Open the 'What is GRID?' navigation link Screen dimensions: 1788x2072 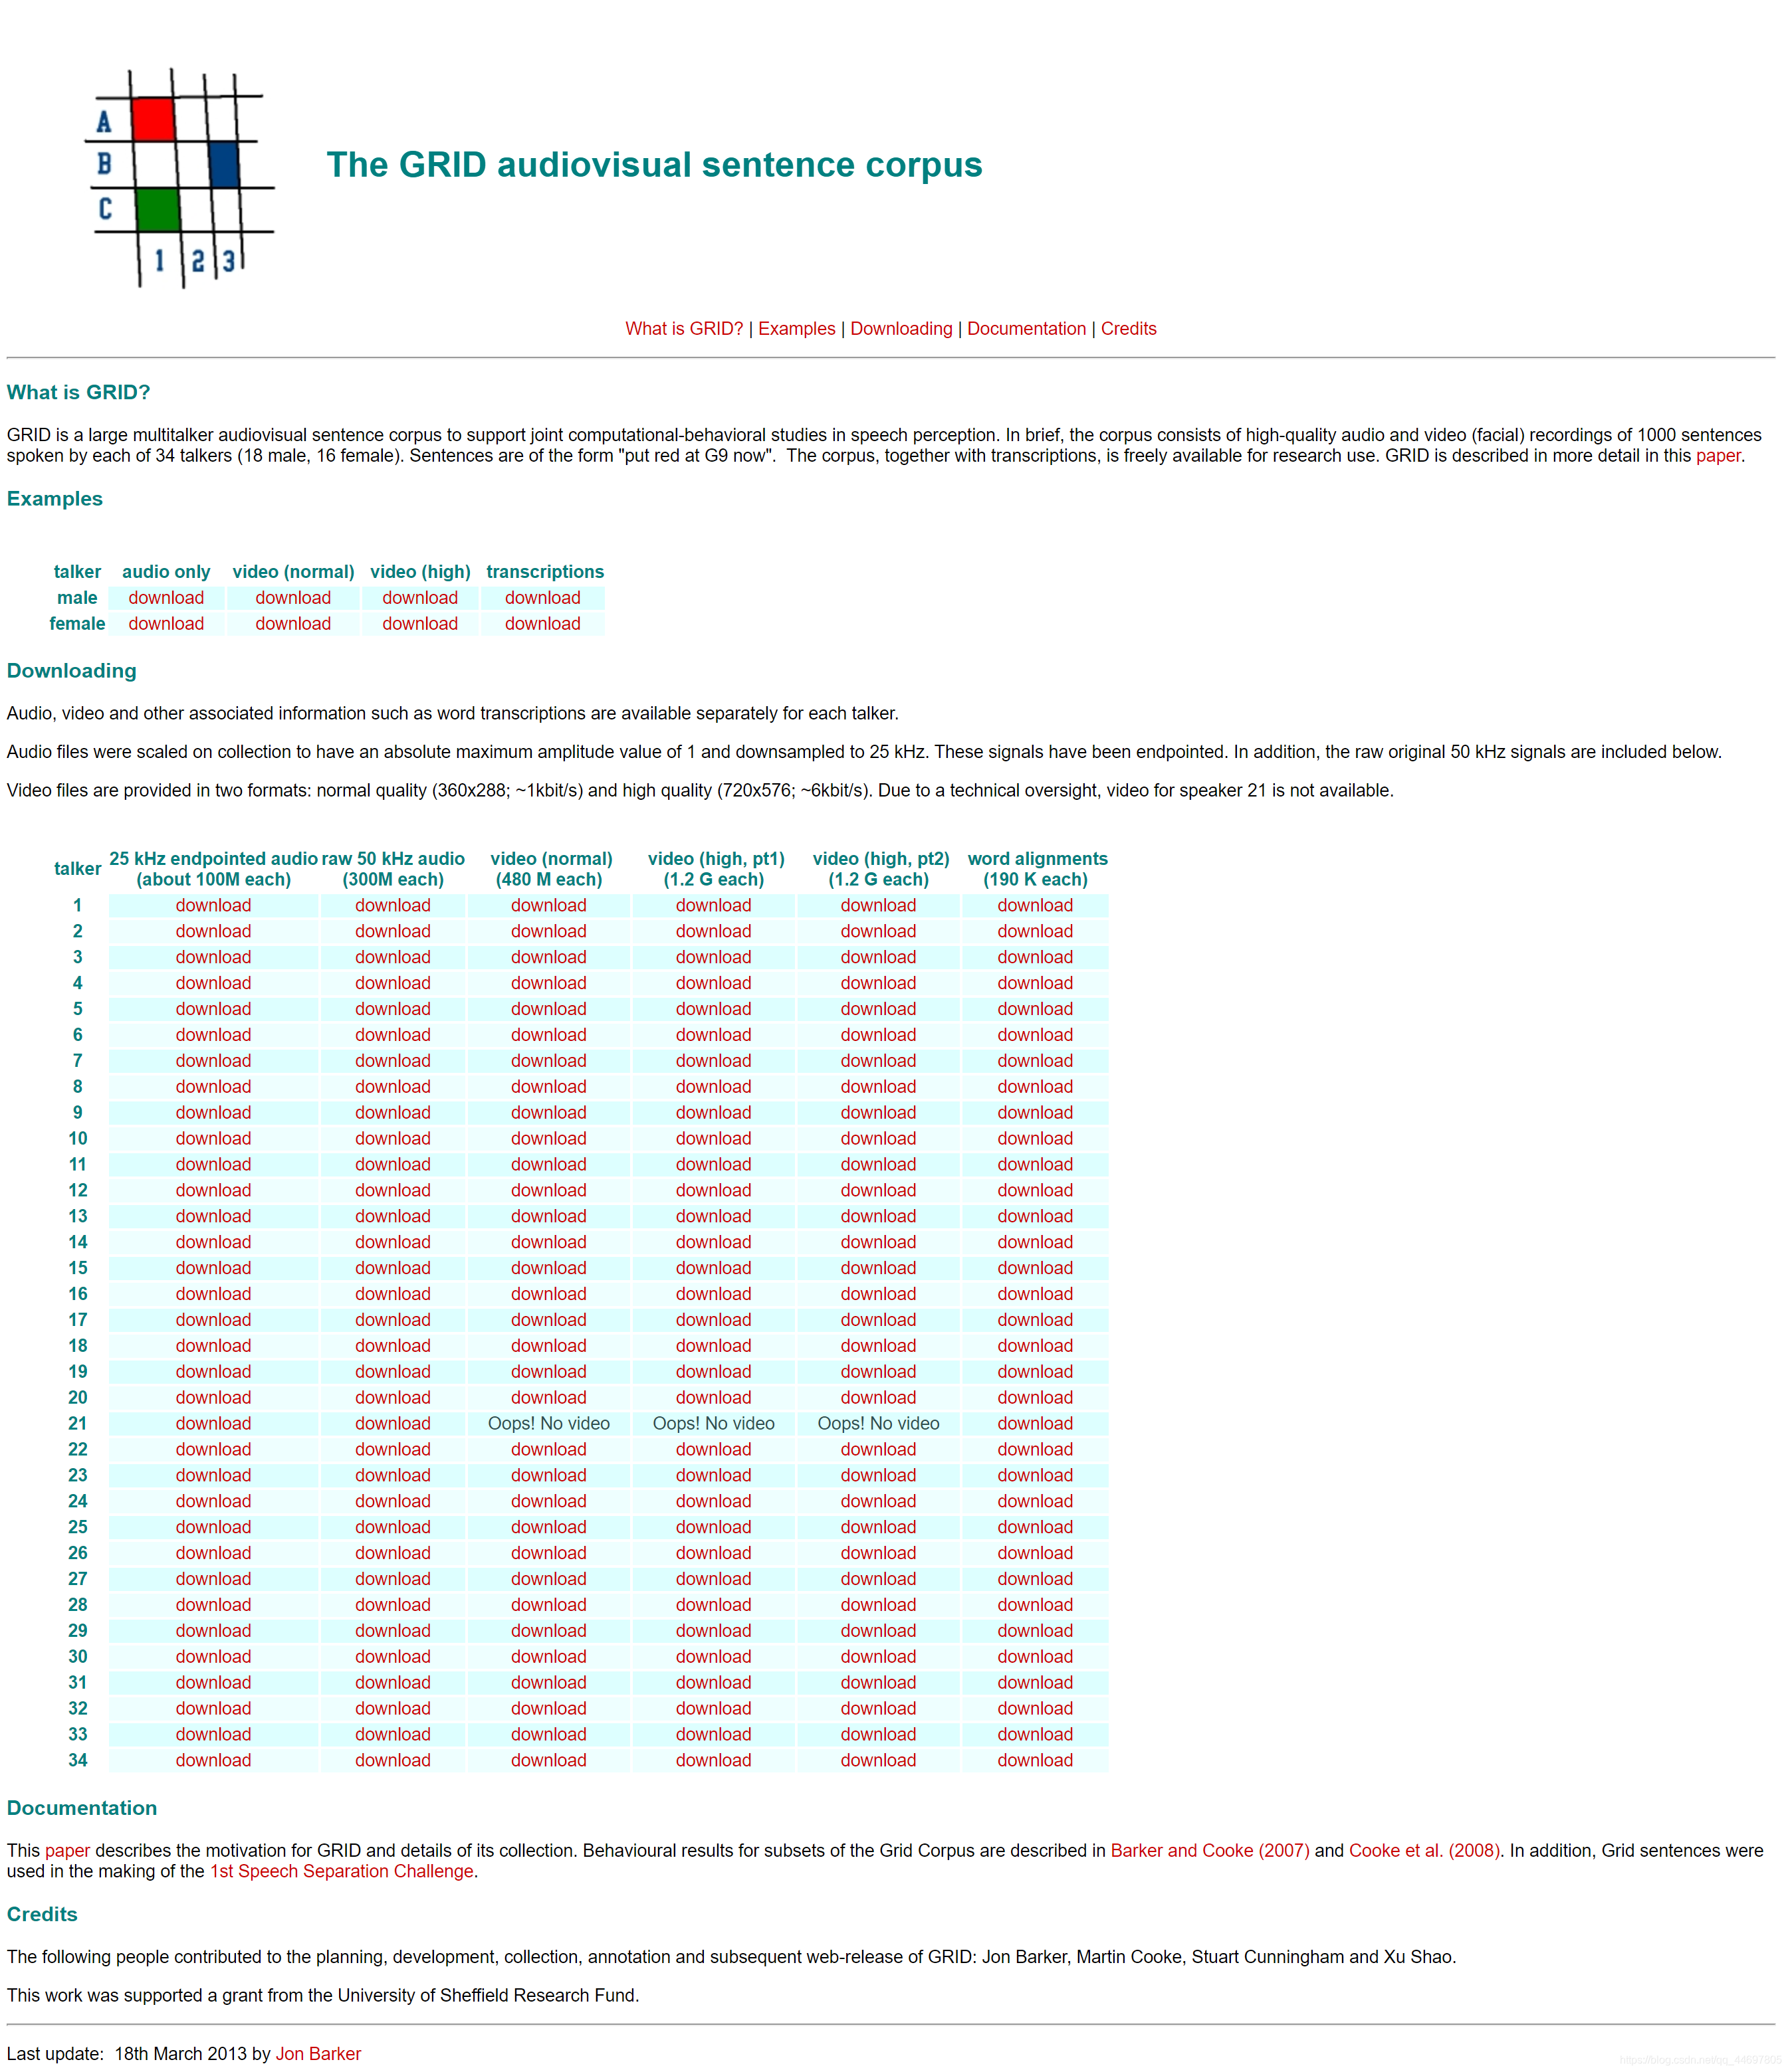click(685, 329)
